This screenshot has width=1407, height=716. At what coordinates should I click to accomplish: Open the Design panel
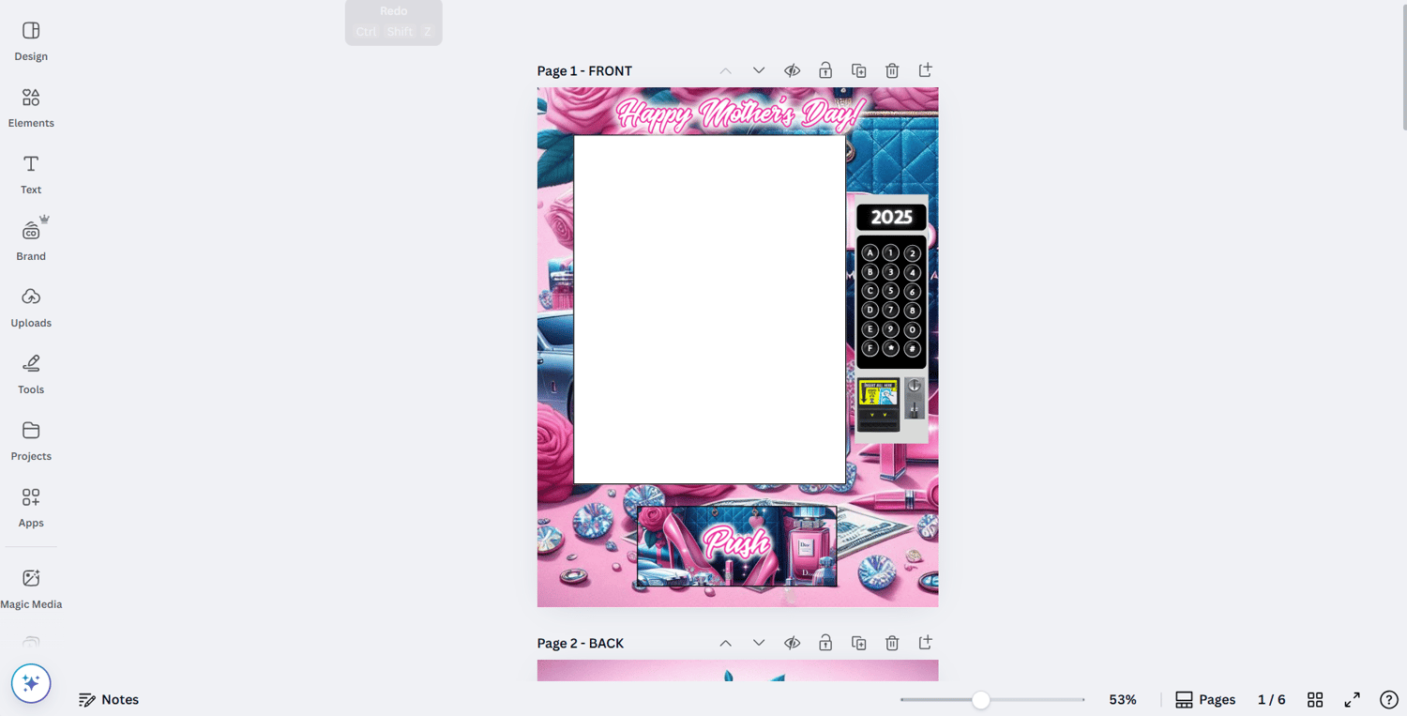point(31,42)
